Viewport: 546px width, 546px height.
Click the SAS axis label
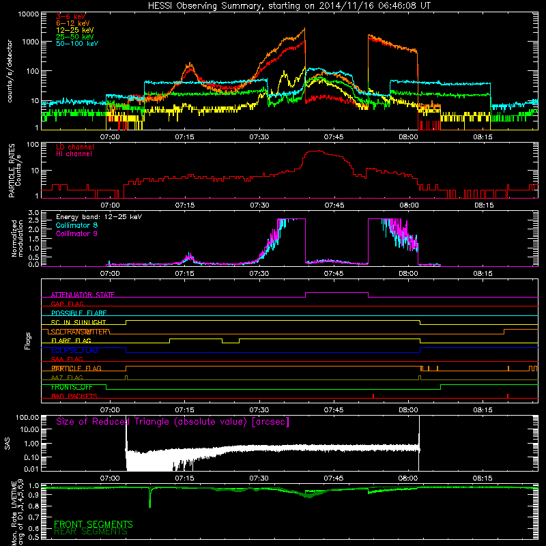coord(8,443)
